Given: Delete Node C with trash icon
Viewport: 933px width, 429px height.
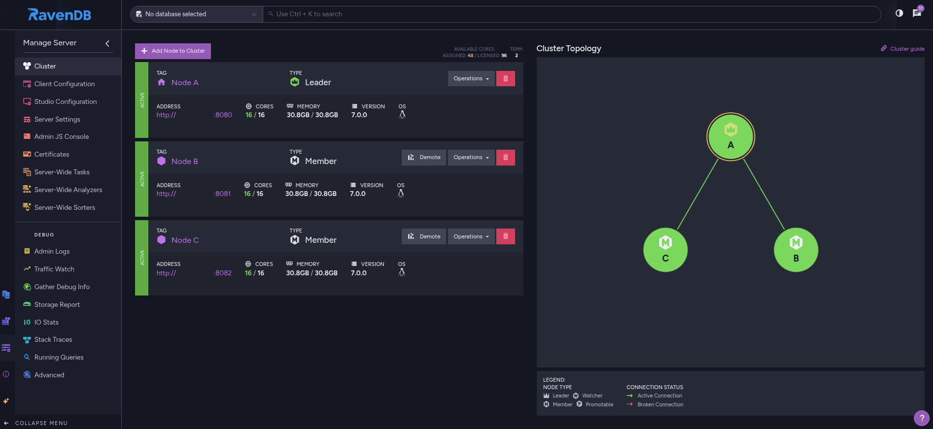Looking at the screenshot, I should [x=506, y=236].
